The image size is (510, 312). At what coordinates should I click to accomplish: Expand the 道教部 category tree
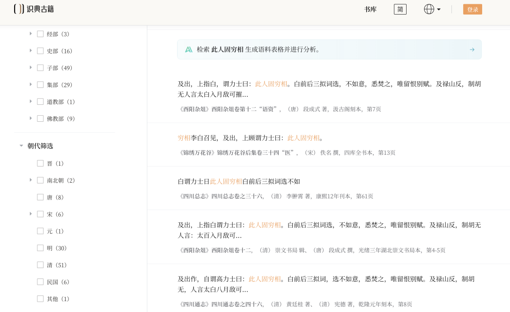tap(31, 101)
